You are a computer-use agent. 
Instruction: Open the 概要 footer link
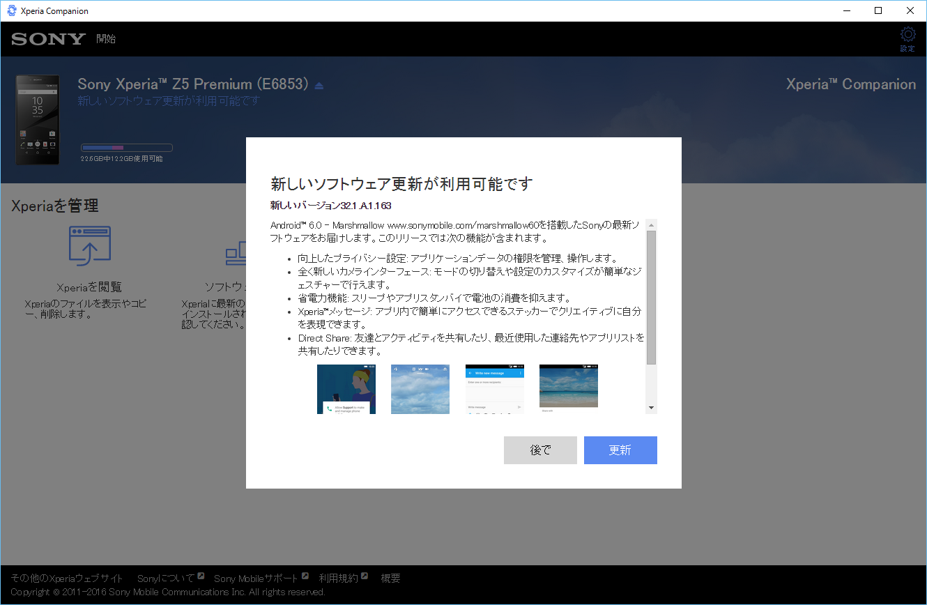click(x=391, y=579)
